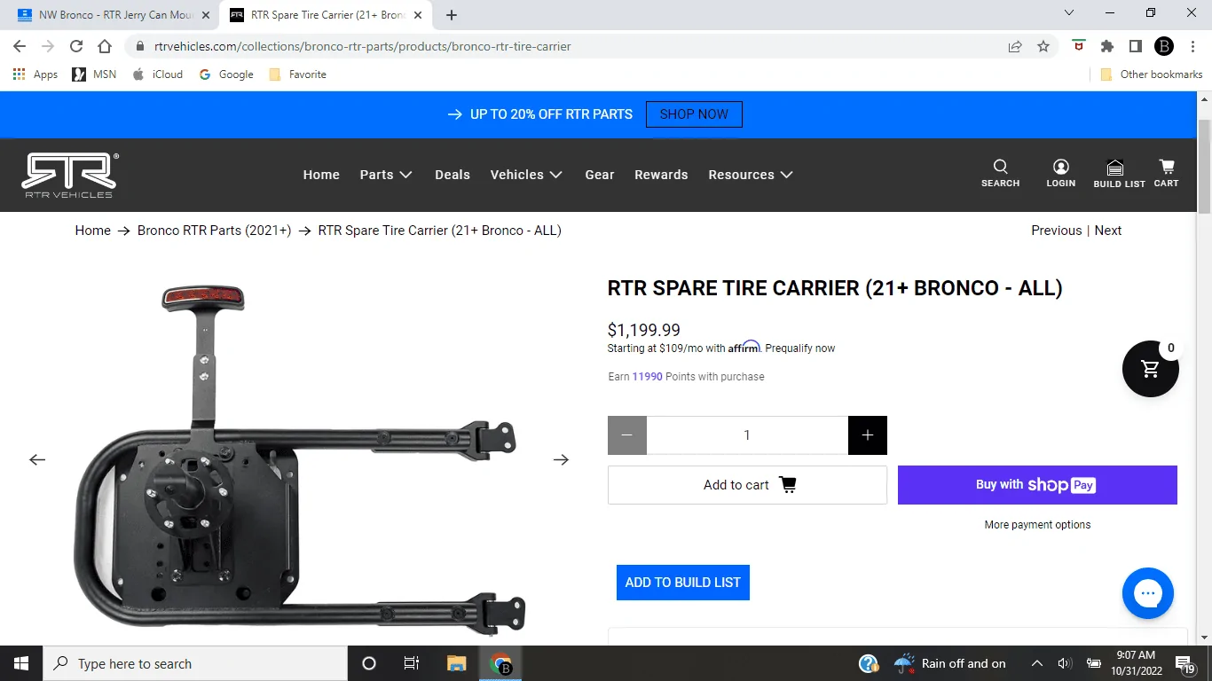
Task: Bookmark this page with the star
Action: point(1043,46)
